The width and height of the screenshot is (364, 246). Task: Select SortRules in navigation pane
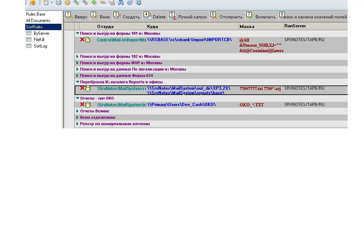click(x=34, y=27)
